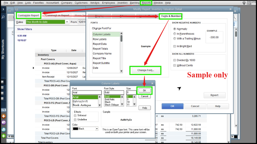Select Report Totals in font list

[100, 49]
